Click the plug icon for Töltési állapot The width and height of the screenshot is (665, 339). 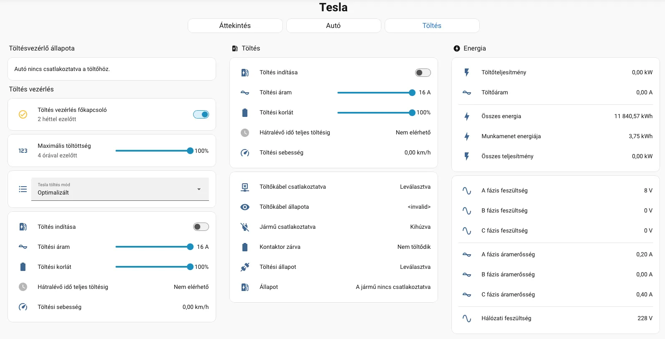(245, 267)
